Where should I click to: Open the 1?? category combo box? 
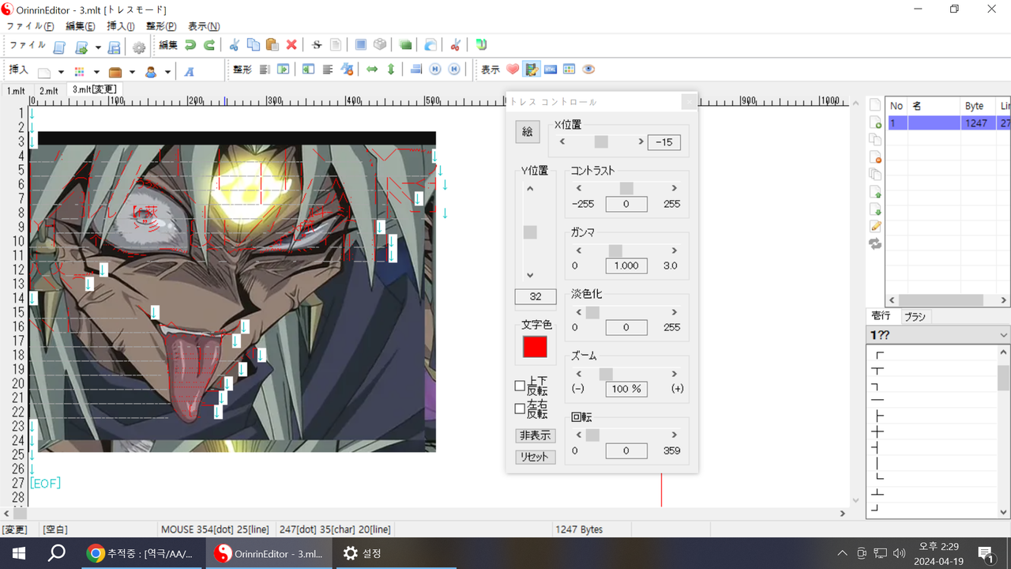(938, 335)
